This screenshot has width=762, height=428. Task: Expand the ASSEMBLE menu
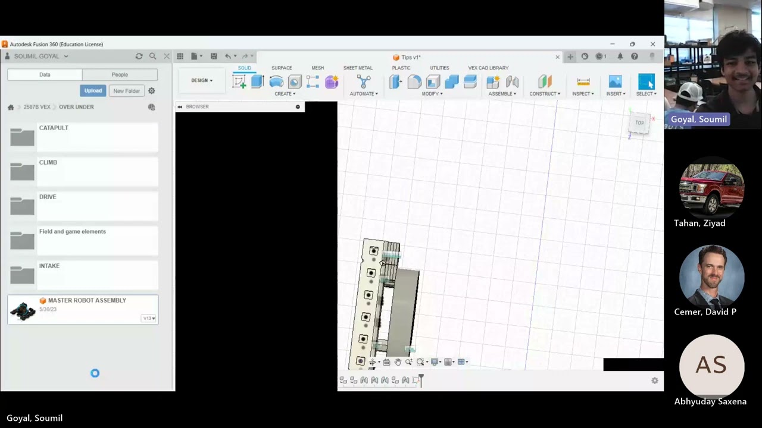click(x=502, y=94)
